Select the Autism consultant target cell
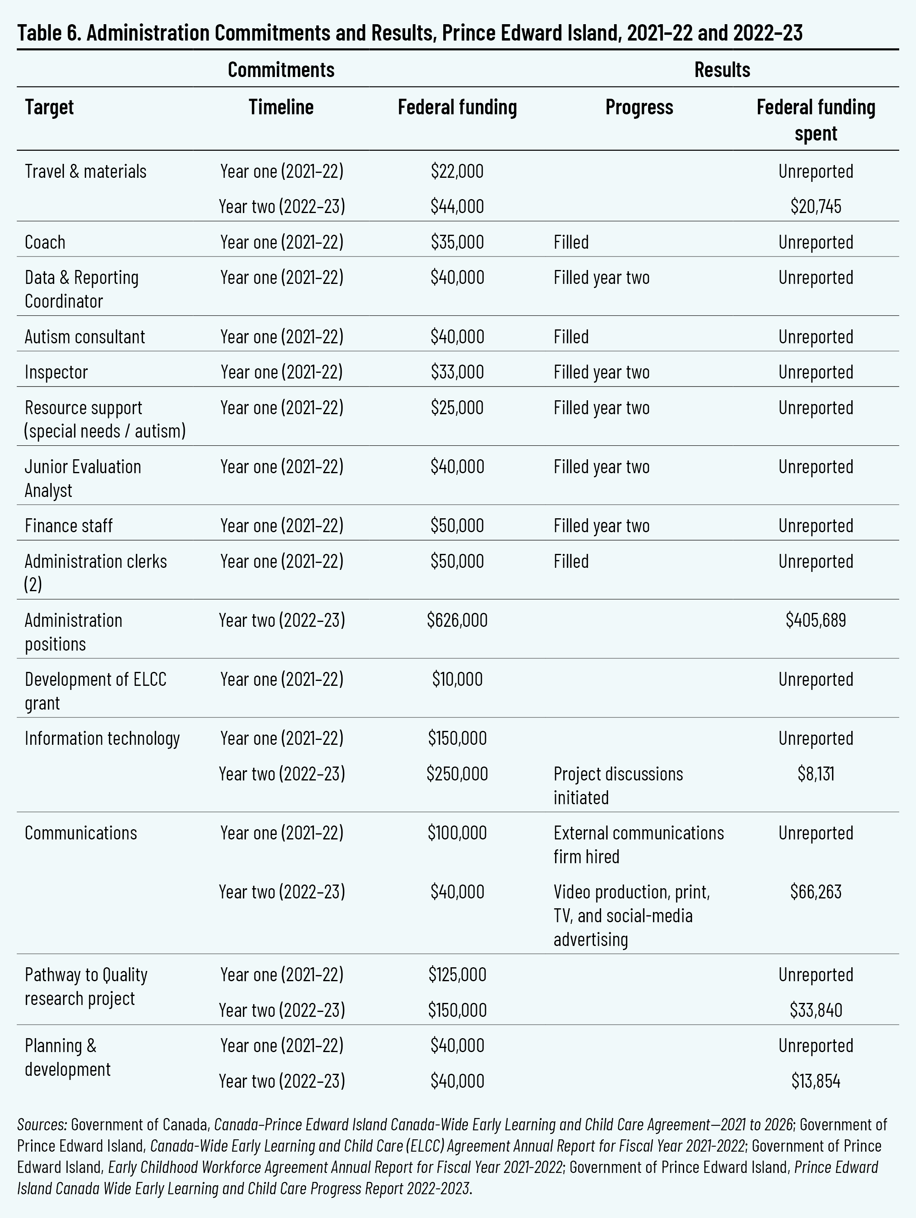916x1218 pixels. 85,336
